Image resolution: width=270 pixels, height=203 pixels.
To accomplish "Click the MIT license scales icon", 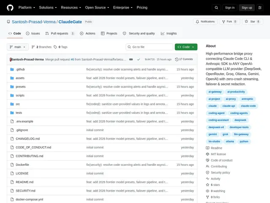I will click(x=208, y=154).
